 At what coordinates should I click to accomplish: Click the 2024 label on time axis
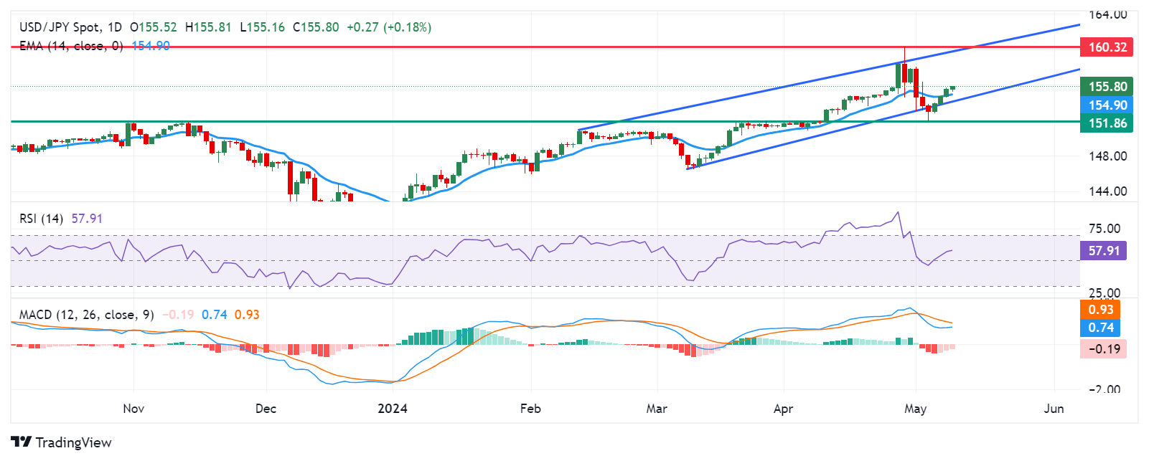[392, 409]
